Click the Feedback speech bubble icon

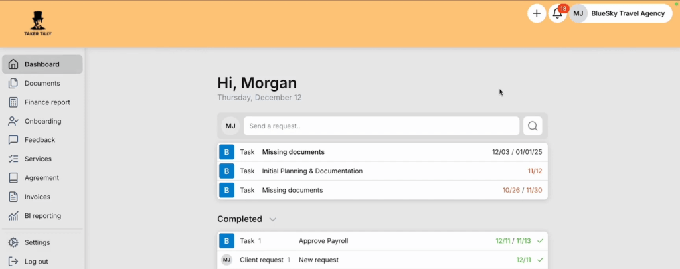13,140
